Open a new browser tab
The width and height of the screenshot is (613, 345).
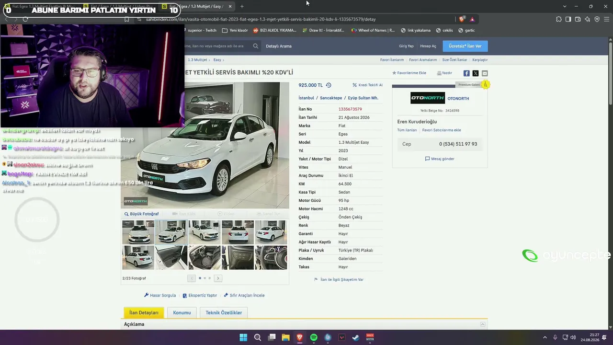coord(242,6)
